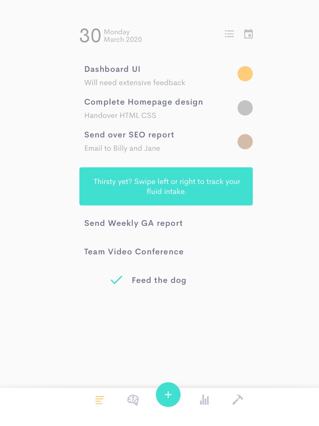Screen dimensions: 319x426
Task: Select the Team Video Conference task
Action: click(x=134, y=252)
